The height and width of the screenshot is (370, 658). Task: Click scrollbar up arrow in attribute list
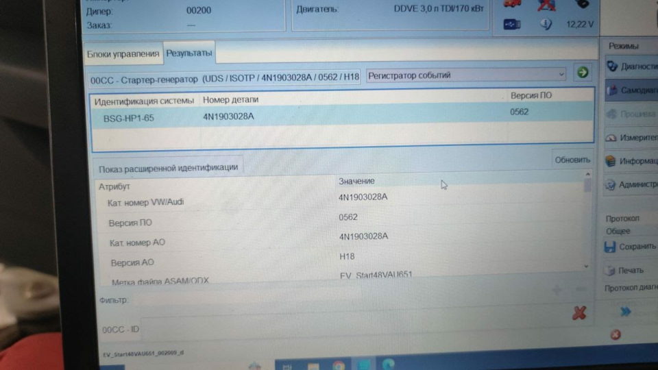[x=587, y=174]
